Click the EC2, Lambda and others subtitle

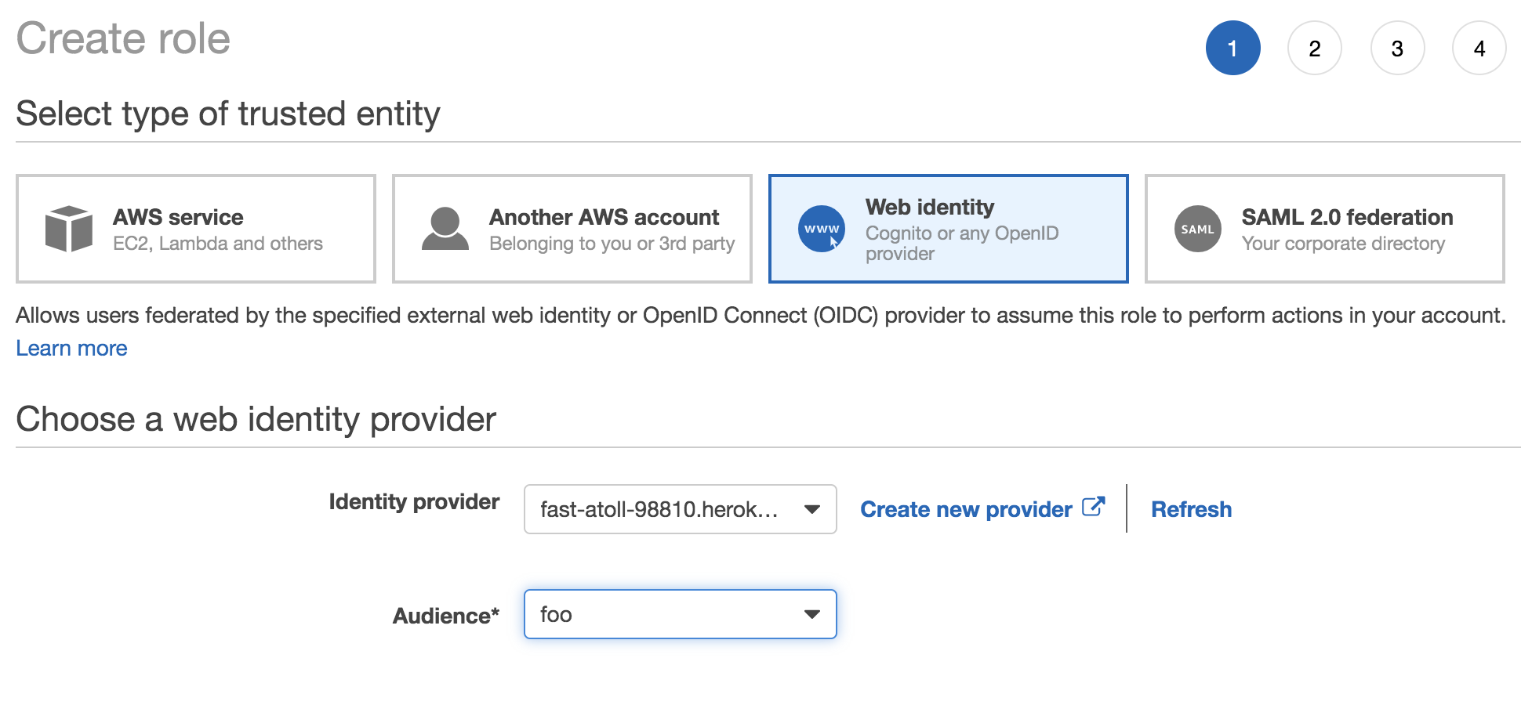pos(218,244)
